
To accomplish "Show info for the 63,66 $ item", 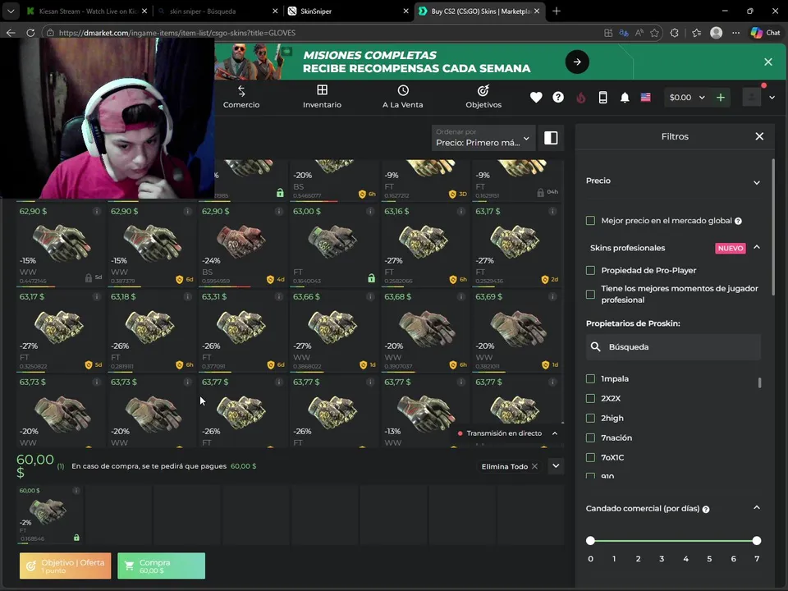I will [x=370, y=296].
